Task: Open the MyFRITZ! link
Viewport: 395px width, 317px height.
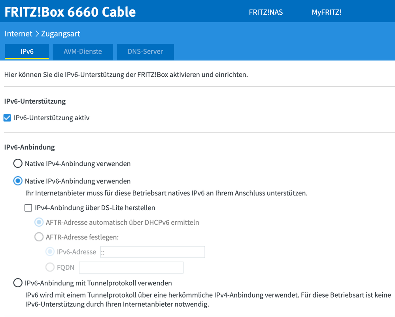Action: [327, 12]
